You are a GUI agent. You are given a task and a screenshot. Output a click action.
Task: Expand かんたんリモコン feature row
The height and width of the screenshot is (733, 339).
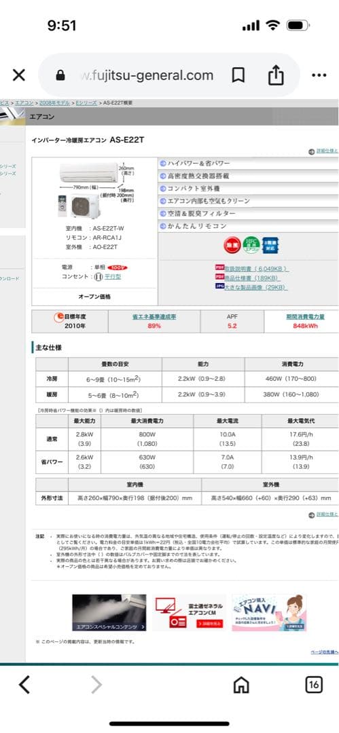pyautogui.click(x=248, y=226)
